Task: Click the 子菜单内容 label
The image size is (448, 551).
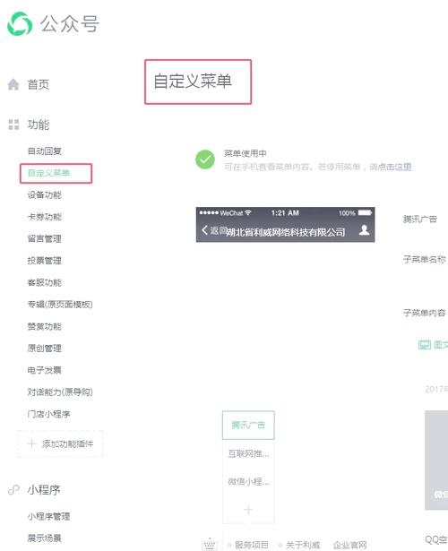Action: pos(425,313)
